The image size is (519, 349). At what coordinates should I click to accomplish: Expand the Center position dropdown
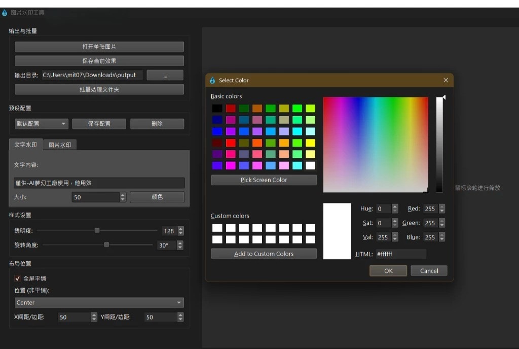tap(99, 303)
